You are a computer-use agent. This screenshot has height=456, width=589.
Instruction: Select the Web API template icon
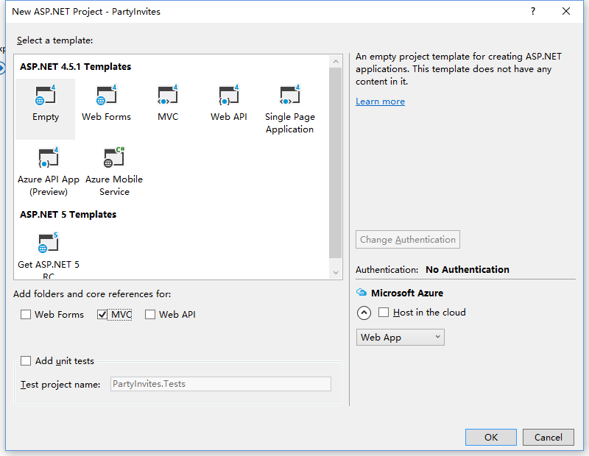click(x=229, y=96)
